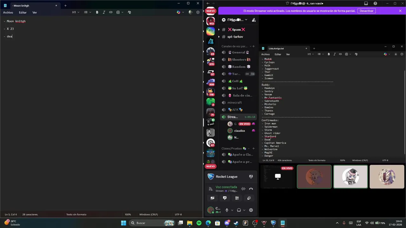406x228 pixels.
Task: Open the Archivo menu in left Notepad
Action: (8, 13)
